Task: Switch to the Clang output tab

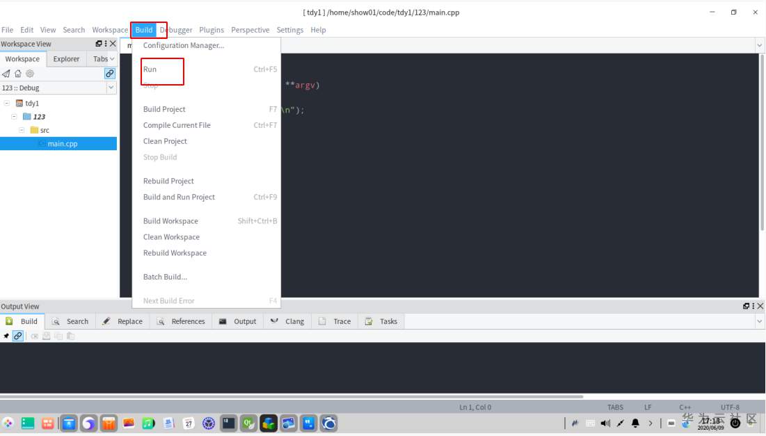Action: coord(288,321)
